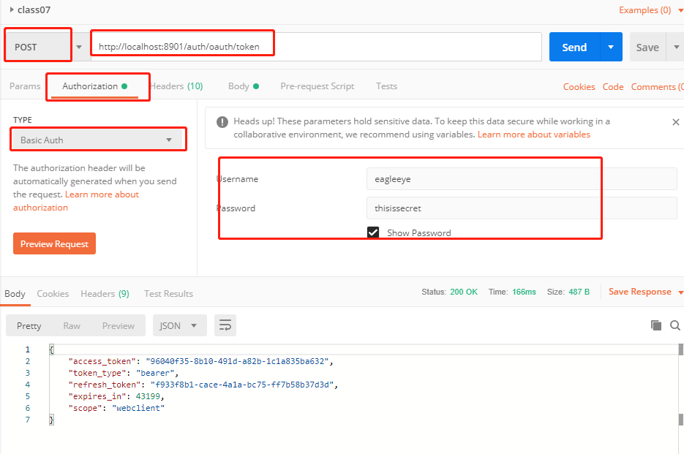The image size is (684, 454).
Task: Switch to the Params tab
Action: 25,86
